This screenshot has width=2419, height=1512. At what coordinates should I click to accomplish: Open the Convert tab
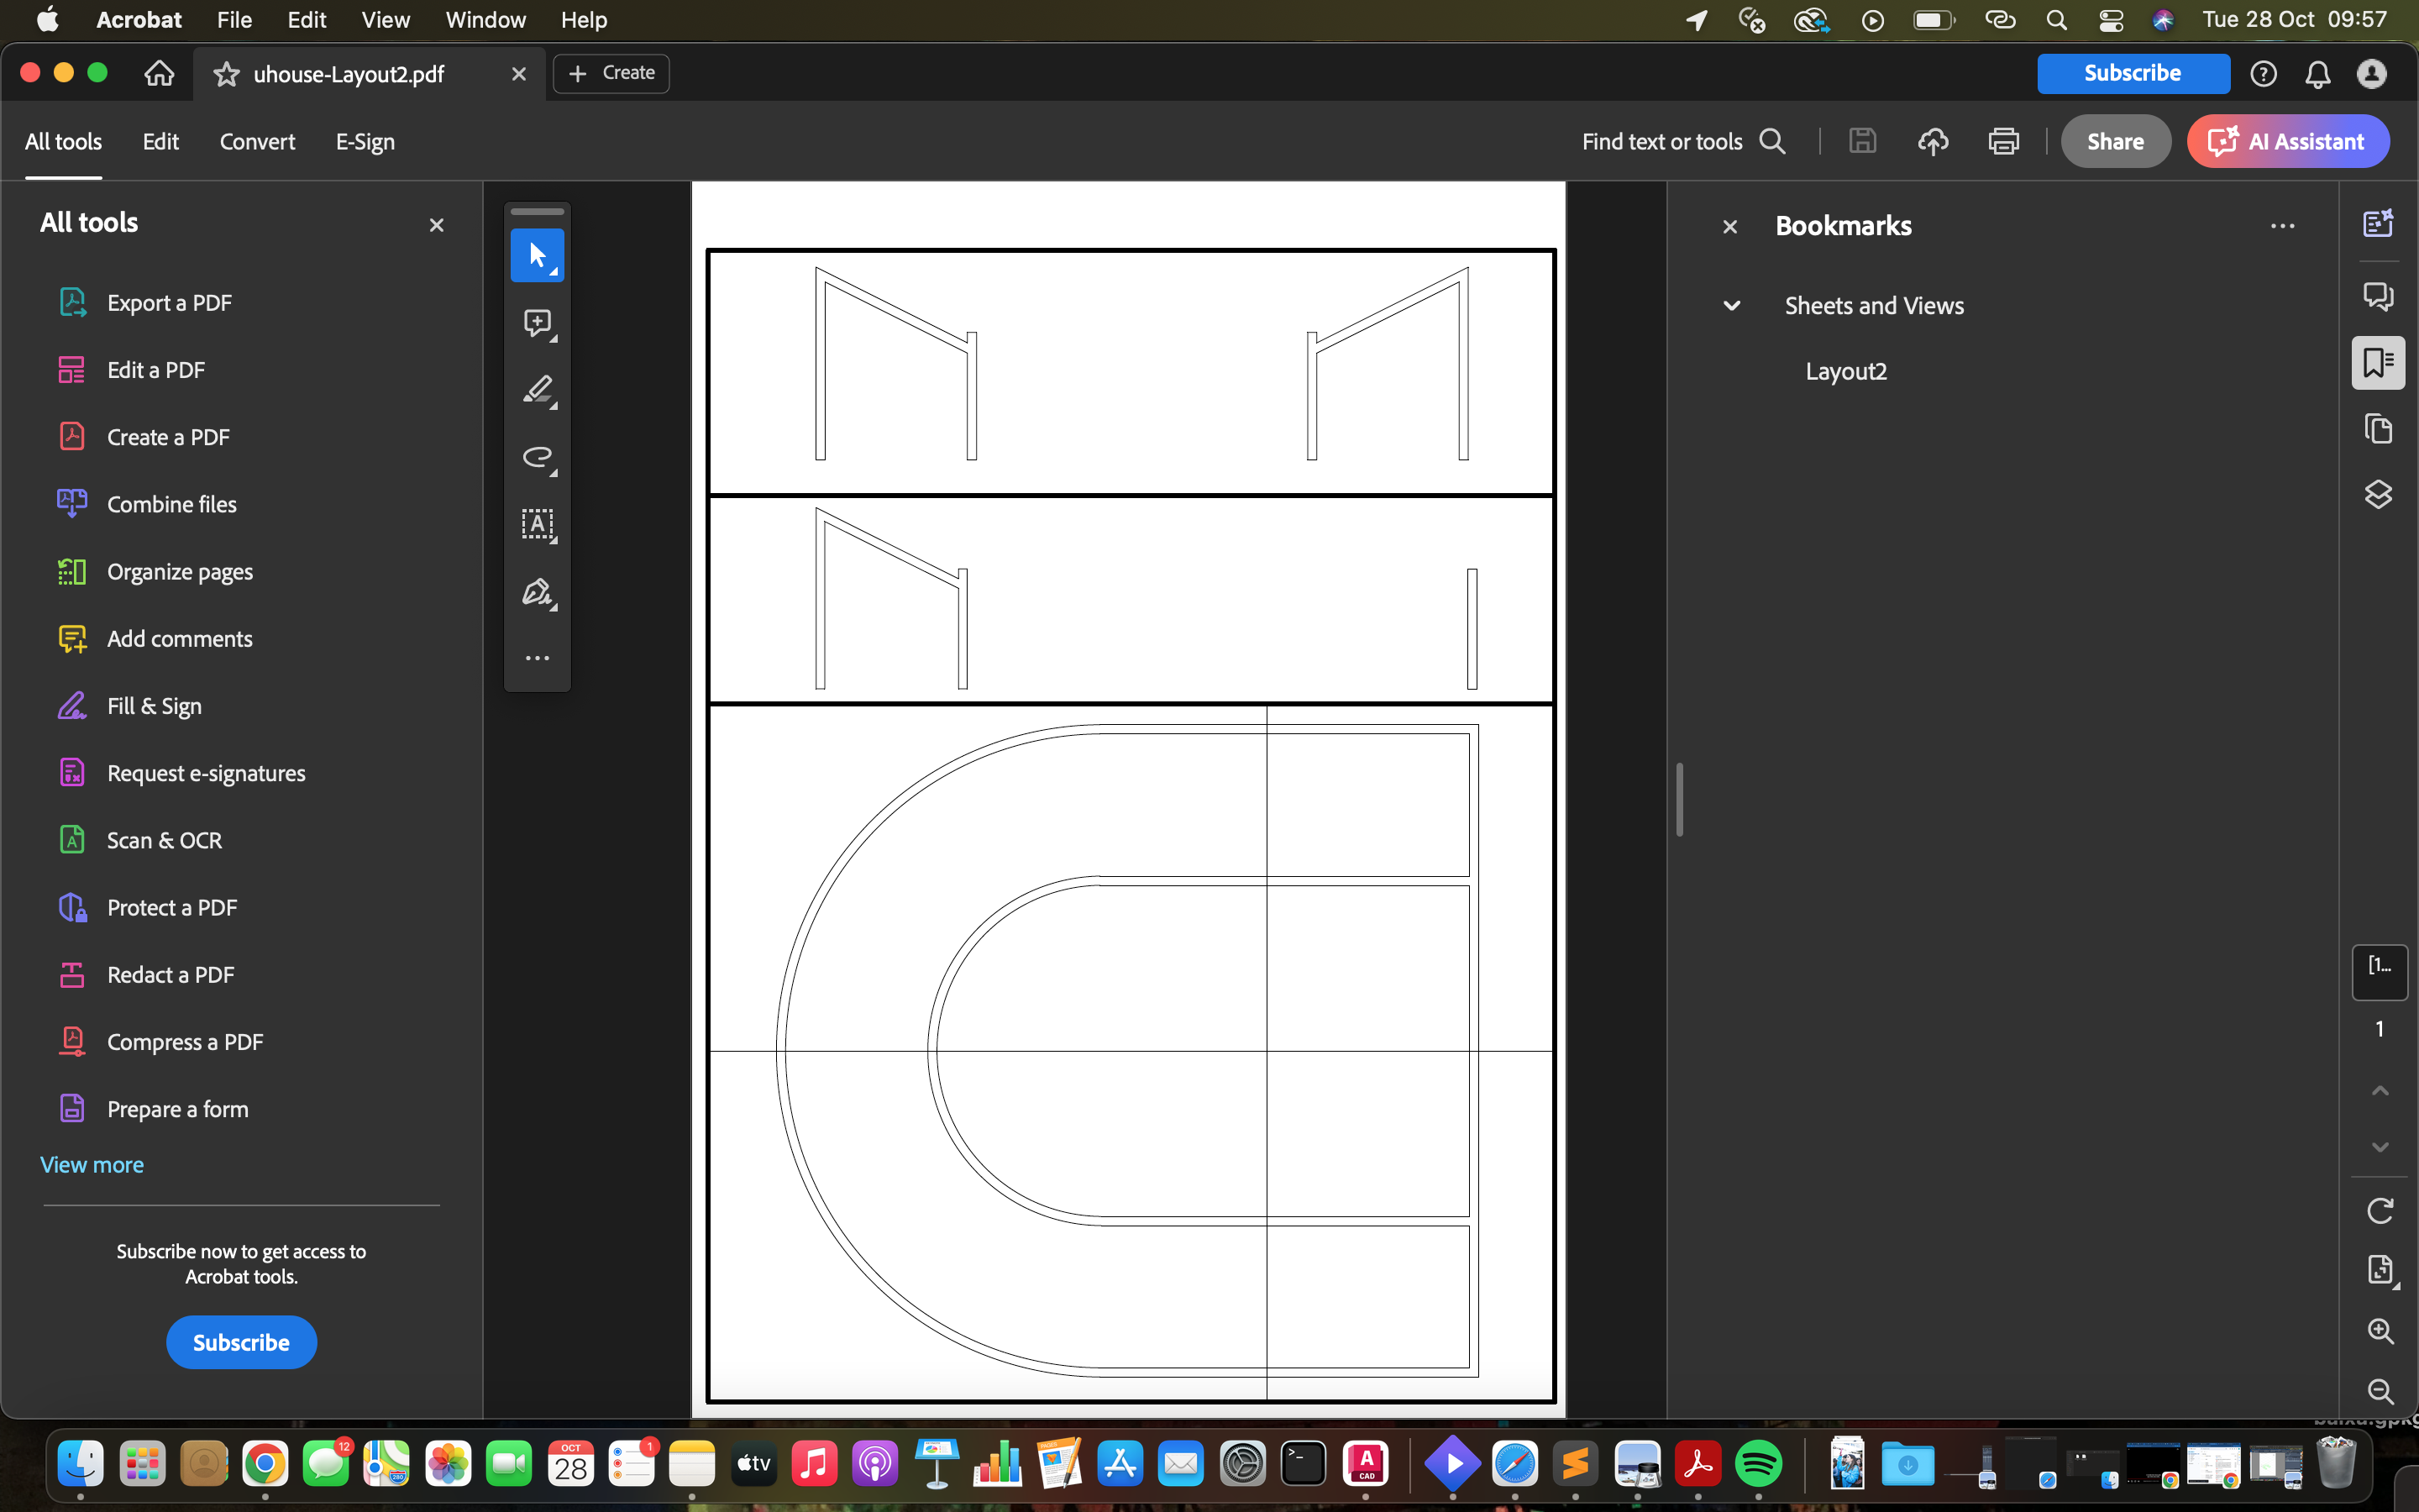point(257,142)
